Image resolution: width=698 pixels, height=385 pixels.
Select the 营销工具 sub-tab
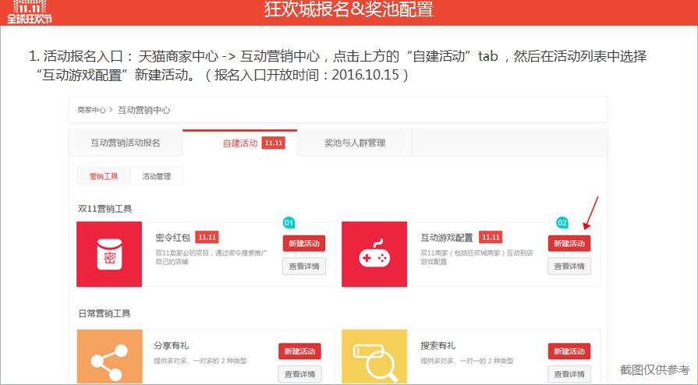pyautogui.click(x=104, y=176)
